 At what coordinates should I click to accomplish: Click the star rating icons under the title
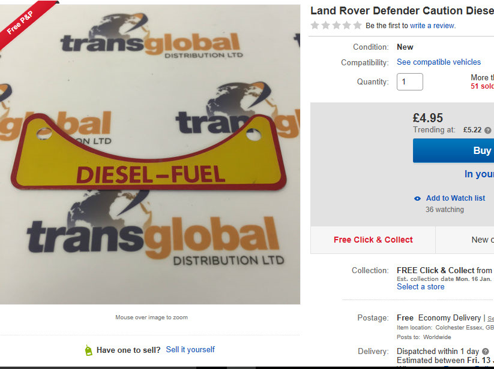pos(336,25)
